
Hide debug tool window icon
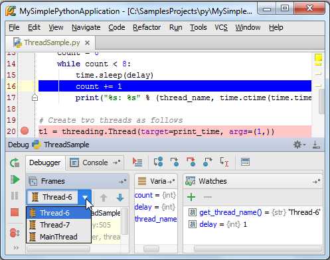[316, 145]
